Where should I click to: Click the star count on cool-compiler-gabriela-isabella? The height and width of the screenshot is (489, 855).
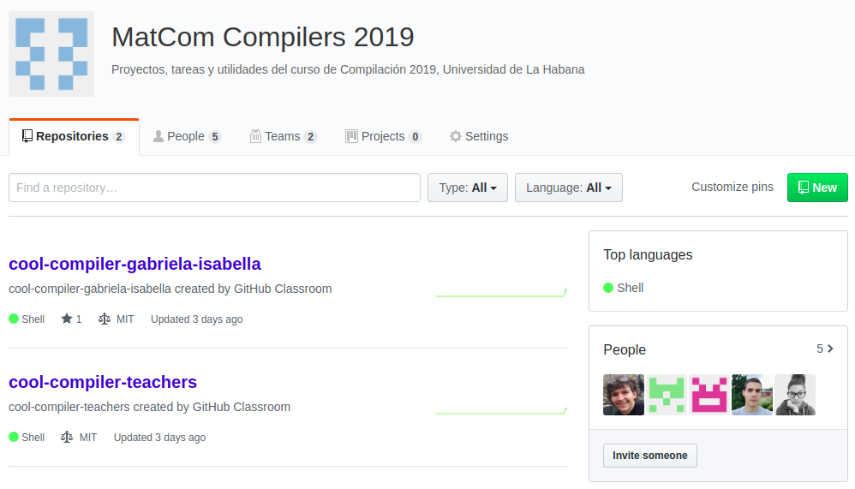tap(71, 319)
